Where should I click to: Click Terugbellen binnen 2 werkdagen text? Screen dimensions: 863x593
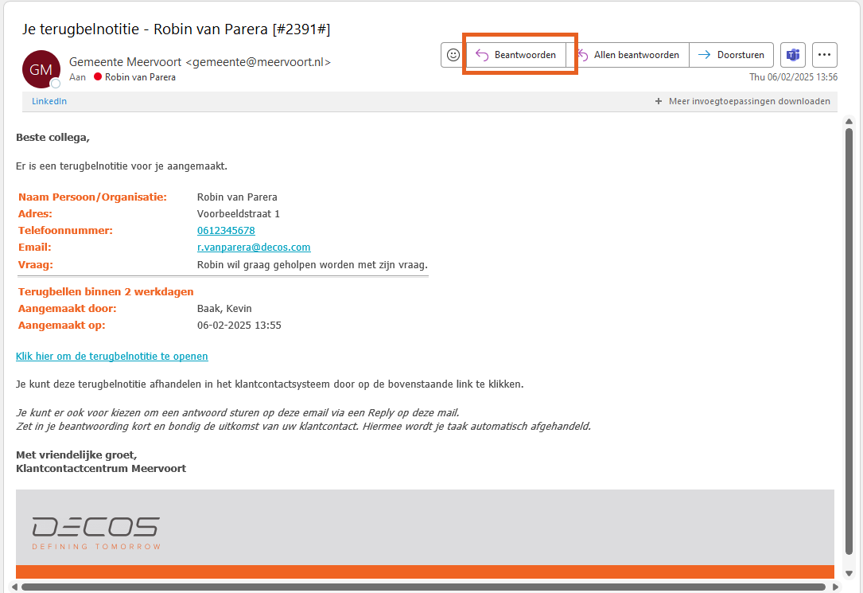tap(106, 292)
